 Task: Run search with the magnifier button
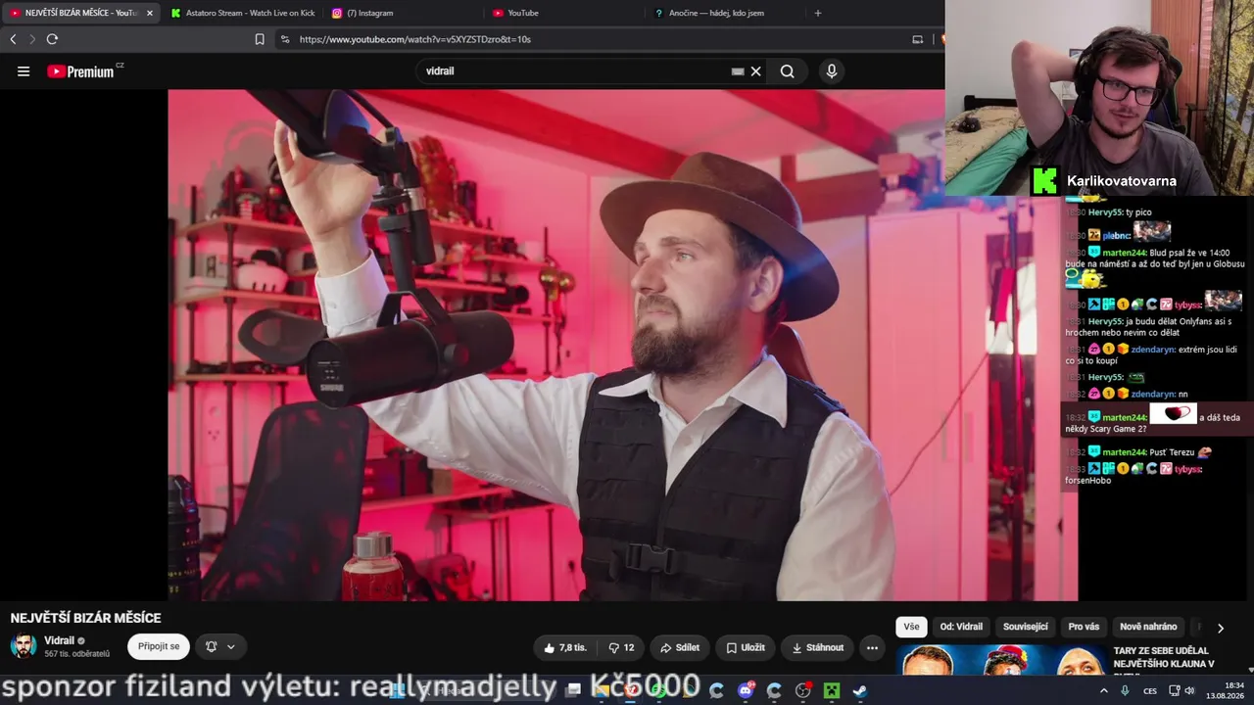(788, 71)
